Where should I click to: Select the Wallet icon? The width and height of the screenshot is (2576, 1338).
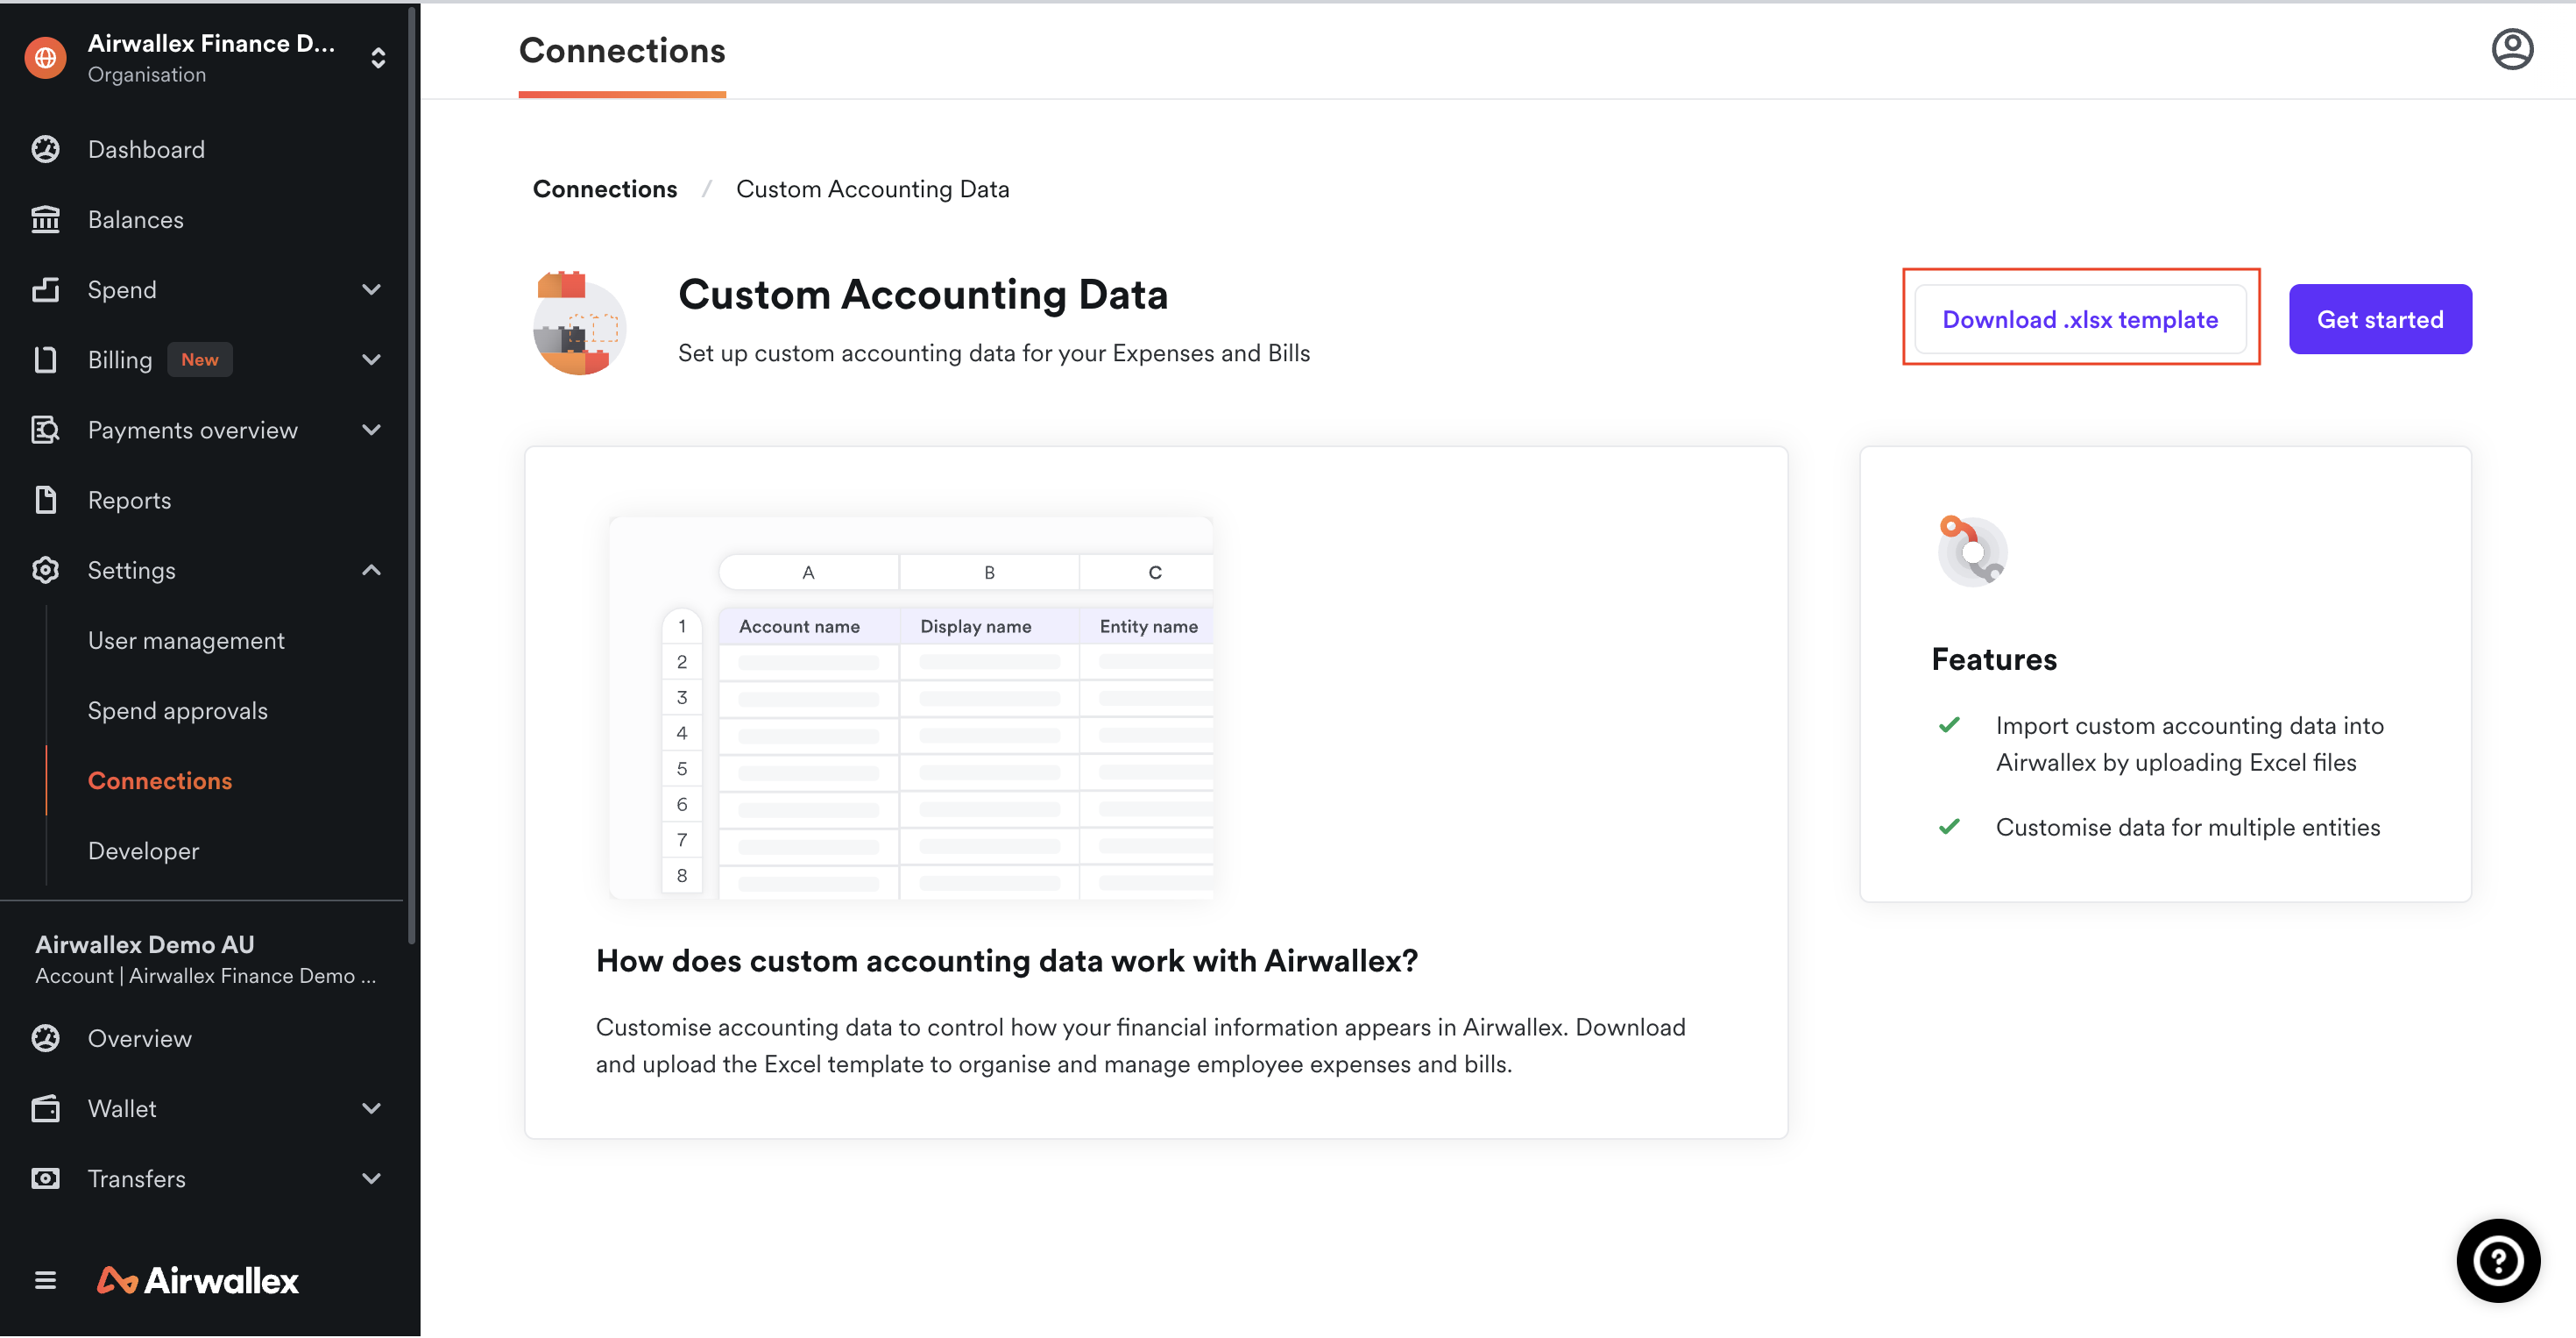pyautogui.click(x=45, y=1107)
